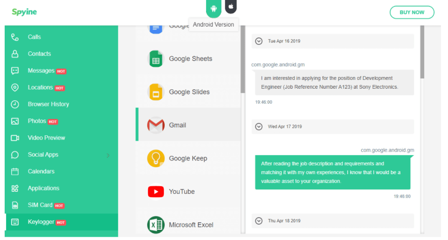This screenshot has height=240, width=448.
Task: Click the Microsoft Excel icon
Action: tap(156, 225)
